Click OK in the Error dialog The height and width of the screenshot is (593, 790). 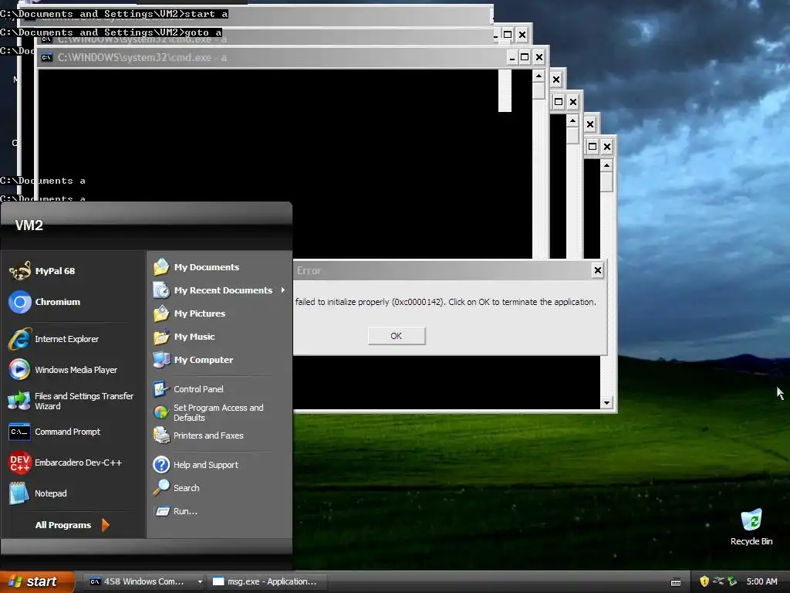[x=397, y=336]
